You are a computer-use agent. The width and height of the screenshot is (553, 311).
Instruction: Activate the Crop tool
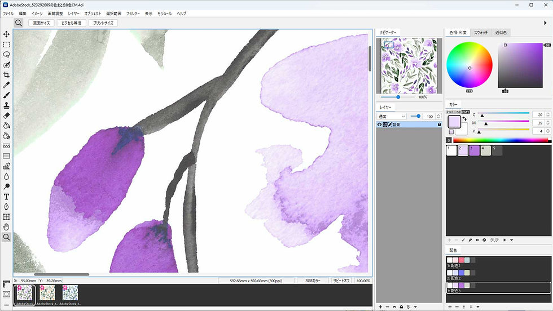pyautogui.click(x=6, y=75)
